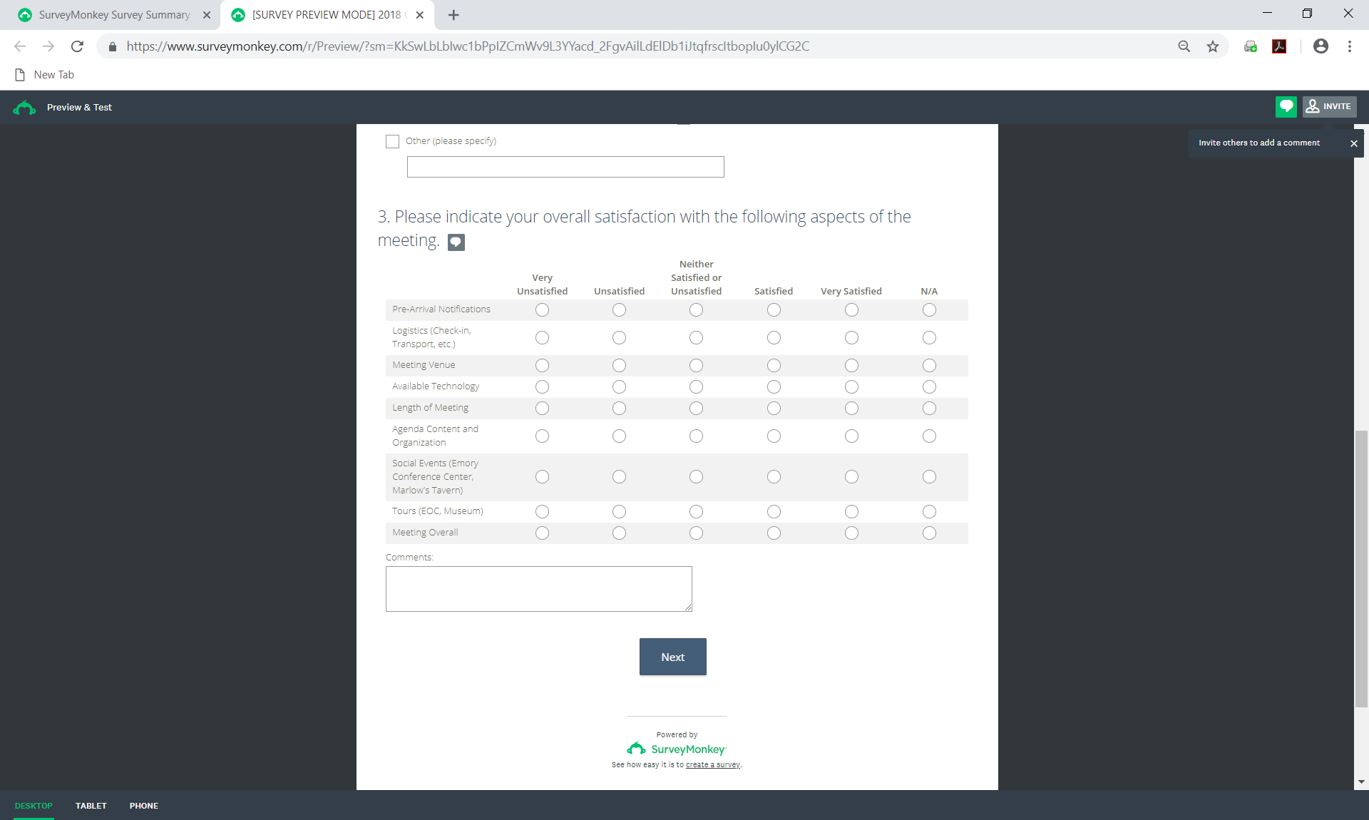Open the Chrome three-dot menu
The height and width of the screenshot is (820, 1369).
click(1350, 46)
